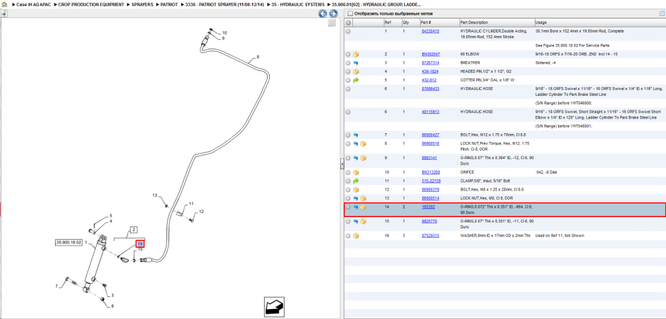Click the blue replacement arrow for BREATHER row
Screen dimensions: 666x319
pyautogui.click(x=356, y=63)
